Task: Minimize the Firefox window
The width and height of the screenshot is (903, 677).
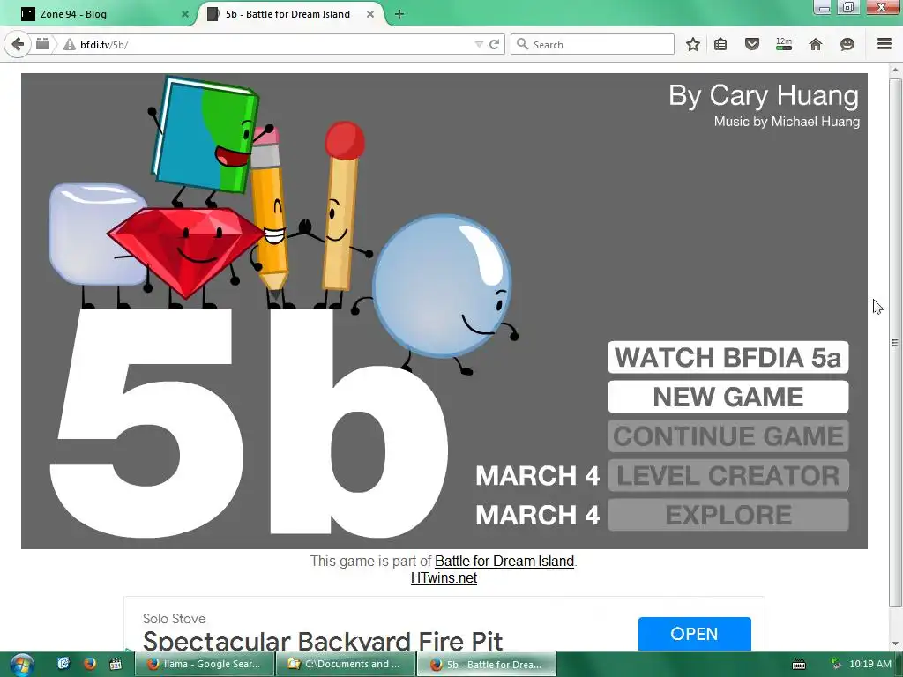Action: pos(825,7)
